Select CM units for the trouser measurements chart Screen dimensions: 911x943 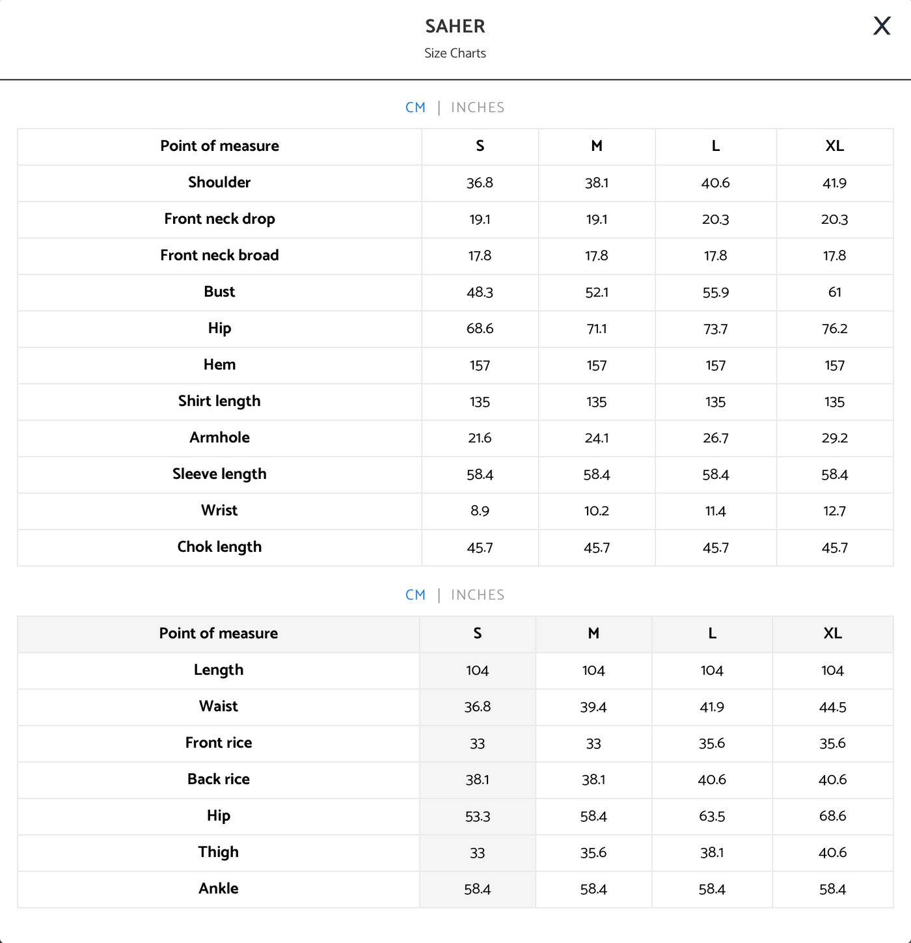coord(415,595)
